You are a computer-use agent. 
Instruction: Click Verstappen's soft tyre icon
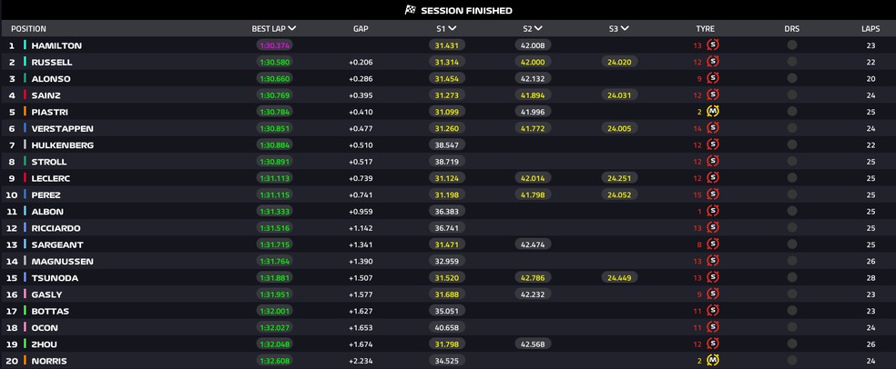coord(713,128)
